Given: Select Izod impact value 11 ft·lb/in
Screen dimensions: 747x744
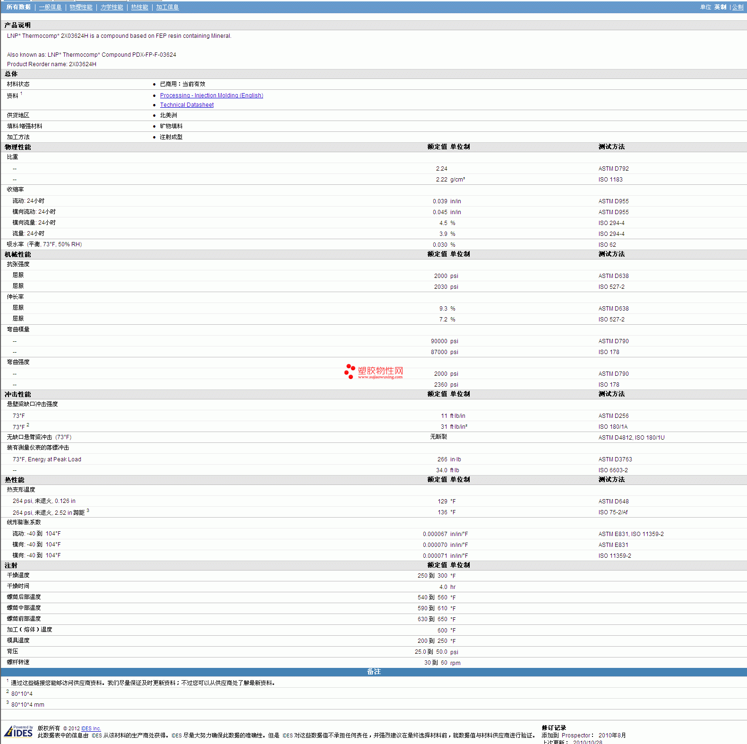Looking at the screenshot, I should (x=453, y=416).
